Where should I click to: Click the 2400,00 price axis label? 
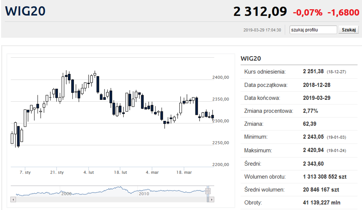220,77
